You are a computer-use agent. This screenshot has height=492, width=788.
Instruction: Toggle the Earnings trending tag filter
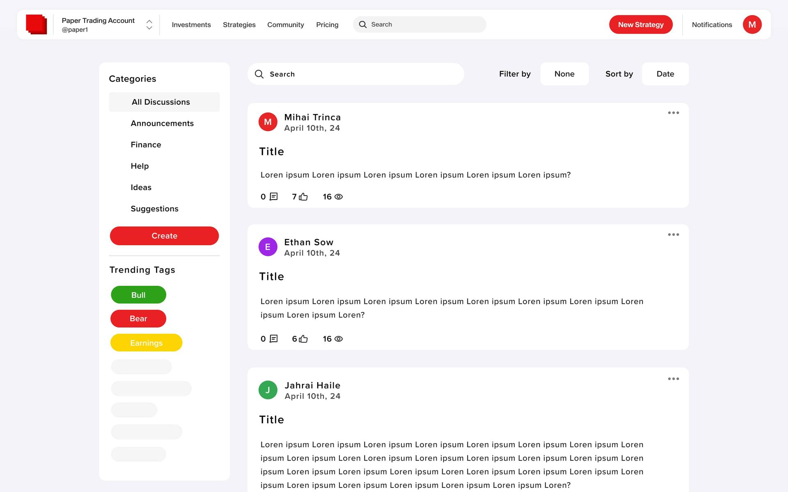click(146, 342)
